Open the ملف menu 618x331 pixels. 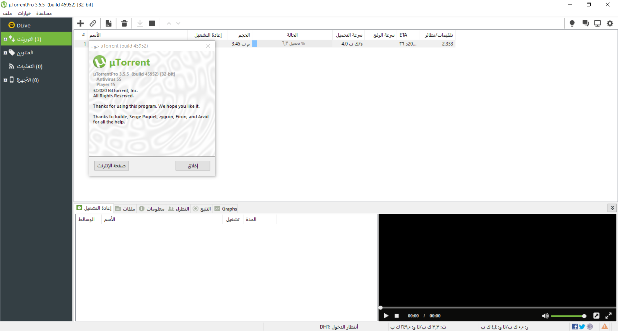click(7, 13)
